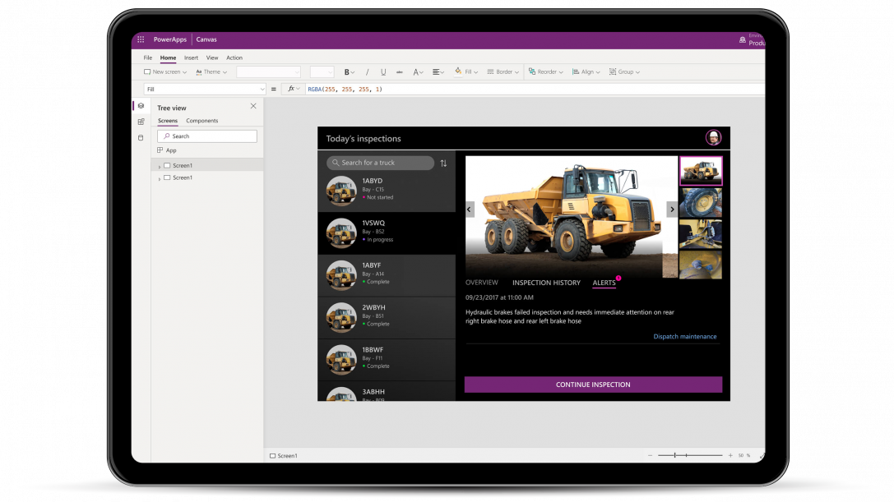
Task: Click the Data sources icon in left rail
Action: tap(141, 137)
